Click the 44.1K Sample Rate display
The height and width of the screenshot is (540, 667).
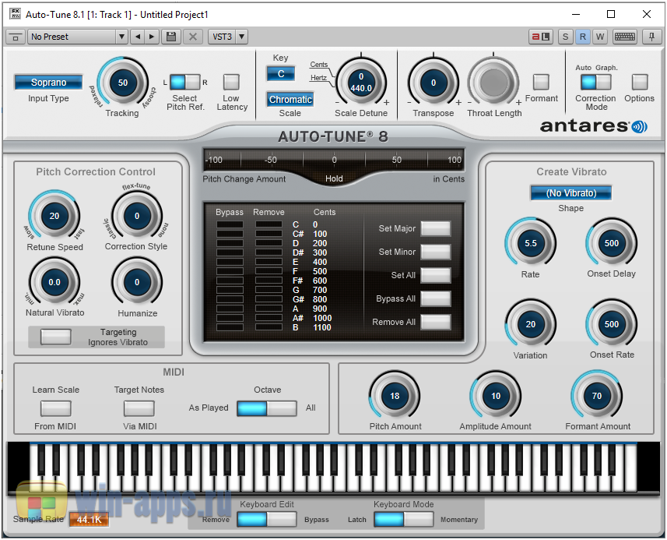[x=89, y=520]
